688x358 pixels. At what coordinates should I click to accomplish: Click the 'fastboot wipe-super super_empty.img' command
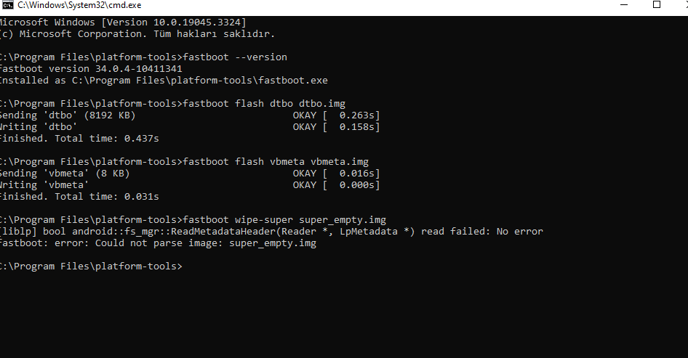(284, 220)
